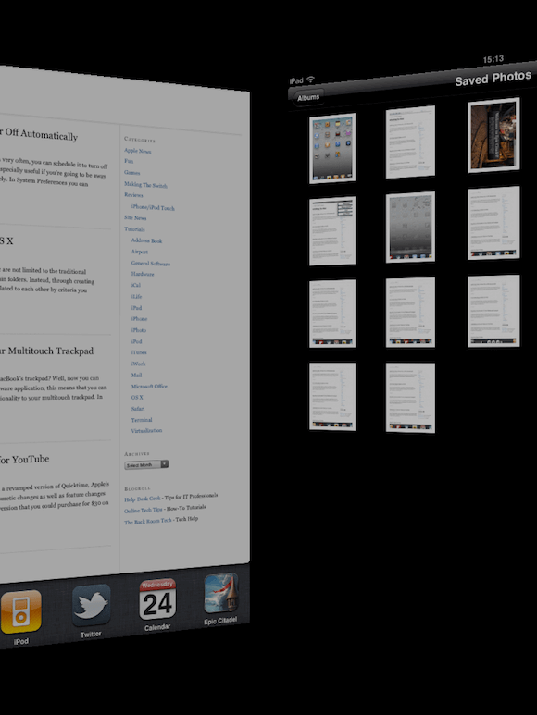Open home screen screenshot thumbnail

tap(332, 148)
